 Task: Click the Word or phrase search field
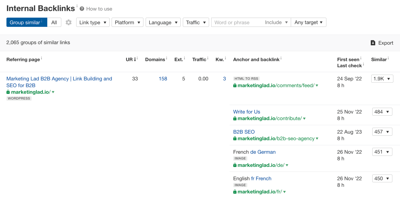[x=237, y=22]
